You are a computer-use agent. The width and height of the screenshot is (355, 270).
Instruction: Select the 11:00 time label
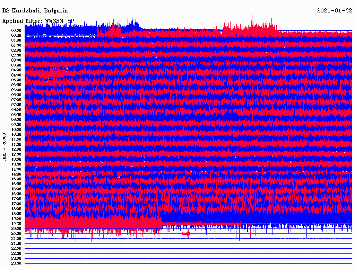tap(16, 139)
